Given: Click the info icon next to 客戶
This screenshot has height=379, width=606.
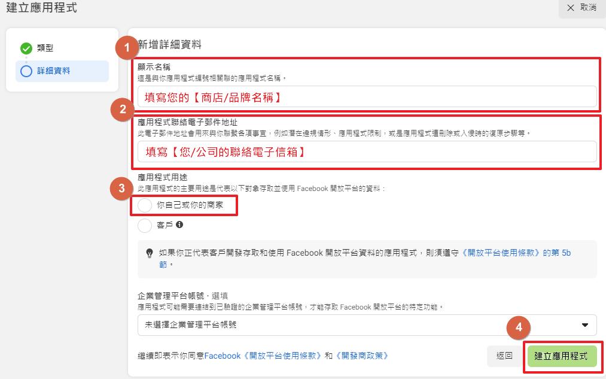Looking at the screenshot, I should coord(179,225).
